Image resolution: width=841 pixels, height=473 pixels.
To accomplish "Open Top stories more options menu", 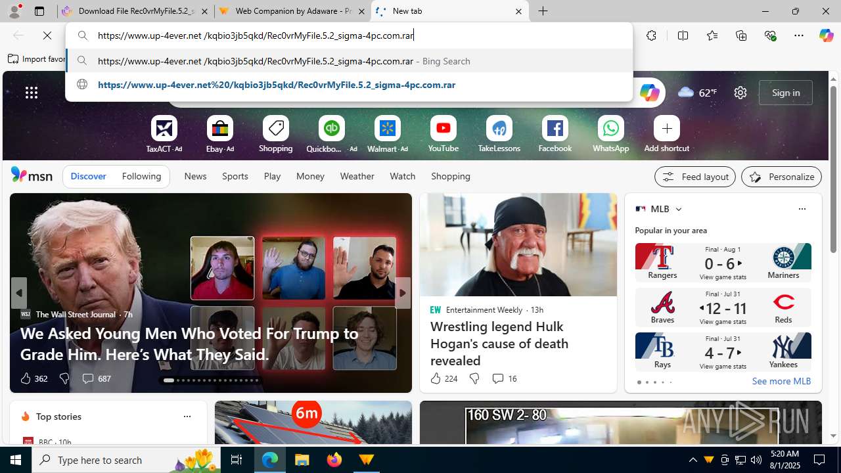I will click(187, 417).
